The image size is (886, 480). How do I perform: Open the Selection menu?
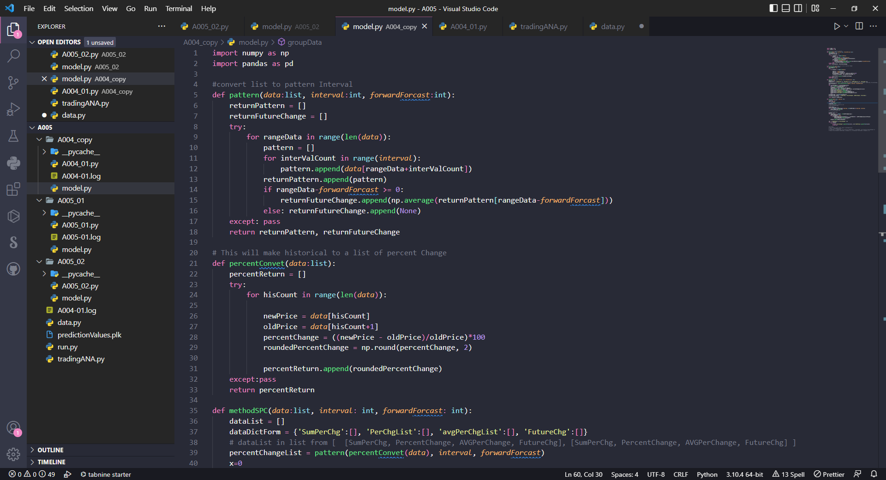click(78, 8)
